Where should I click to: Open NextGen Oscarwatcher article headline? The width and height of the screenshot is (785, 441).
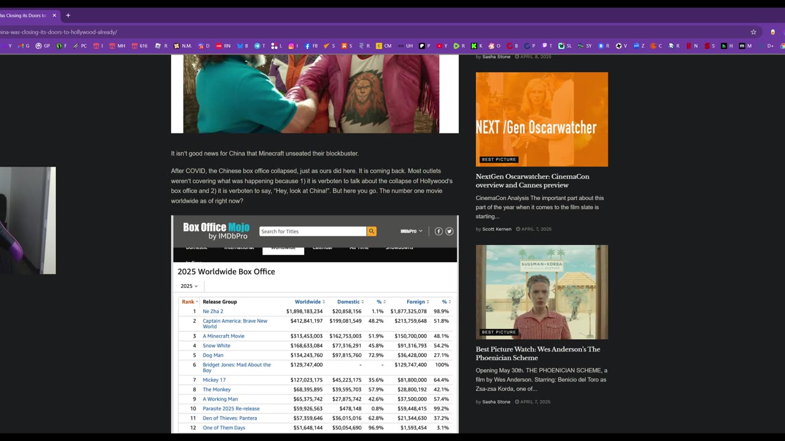click(532, 181)
